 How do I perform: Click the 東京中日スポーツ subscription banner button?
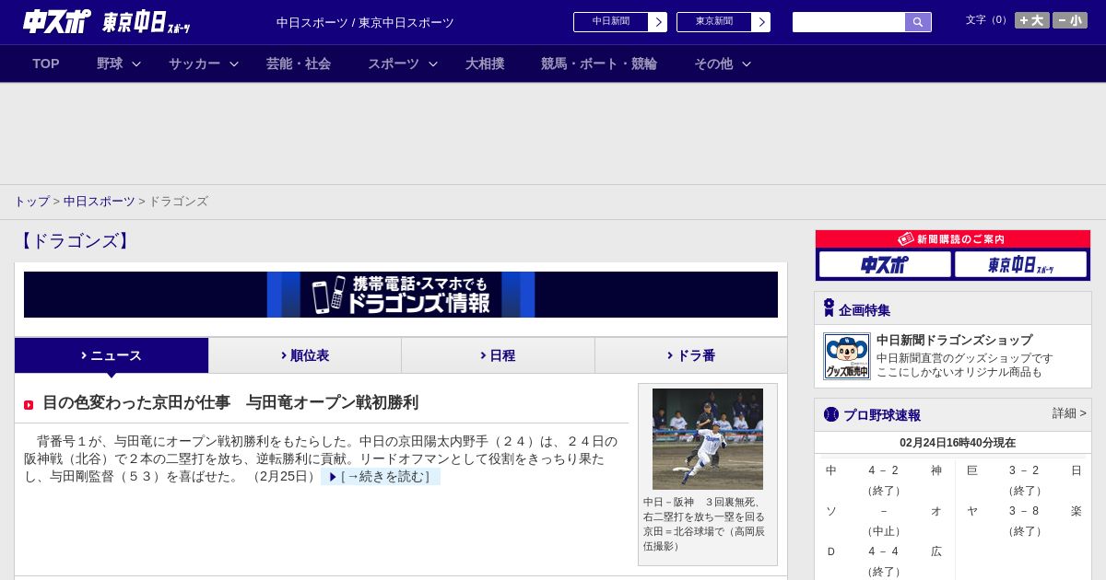coord(1021,264)
